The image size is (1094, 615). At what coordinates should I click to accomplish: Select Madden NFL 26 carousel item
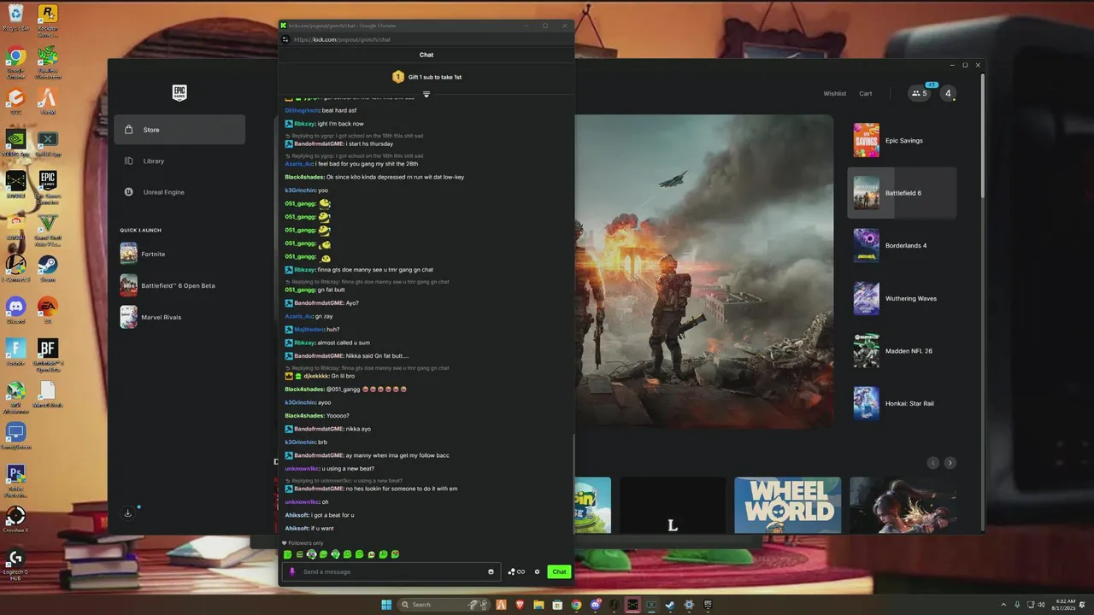pos(902,351)
